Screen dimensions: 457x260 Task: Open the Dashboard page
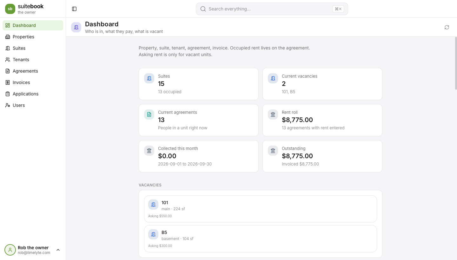pyautogui.click(x=33, y=25)
